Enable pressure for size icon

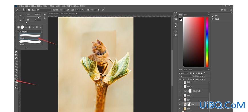(x=103, y=10)
